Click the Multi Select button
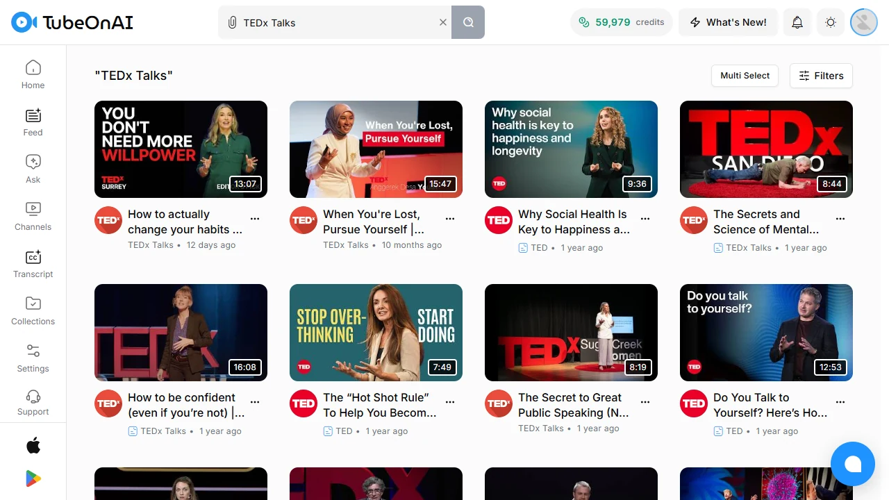889x500 pixels. (745, 76)
